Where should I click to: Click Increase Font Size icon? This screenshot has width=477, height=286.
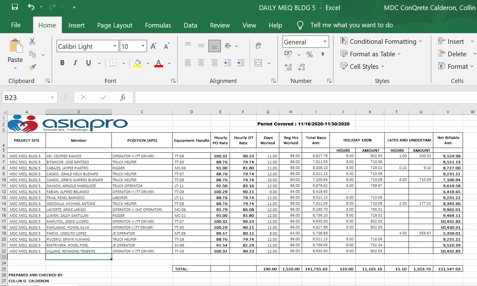click(153, 46)
